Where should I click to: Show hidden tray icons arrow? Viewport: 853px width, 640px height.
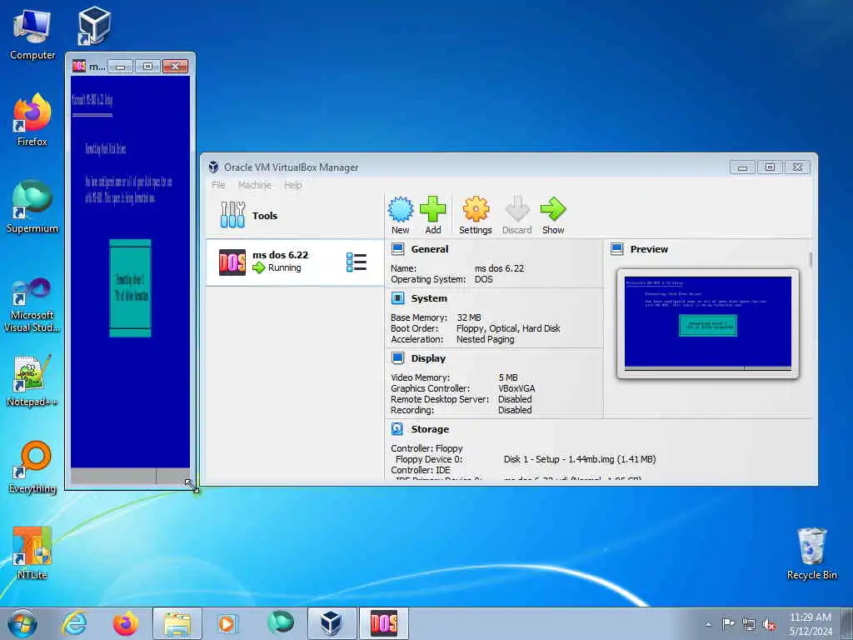pos(708,624)
